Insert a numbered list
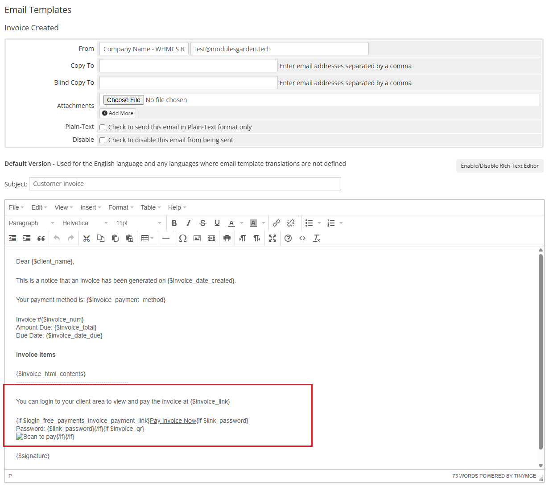This screenshot has width=549, height=487. tap(331, 223)
